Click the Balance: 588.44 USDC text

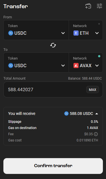85,78
